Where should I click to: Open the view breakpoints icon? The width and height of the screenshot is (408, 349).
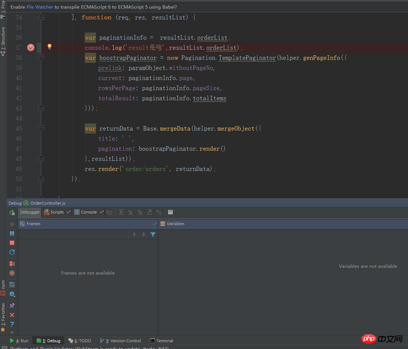[x=12, y=264]
